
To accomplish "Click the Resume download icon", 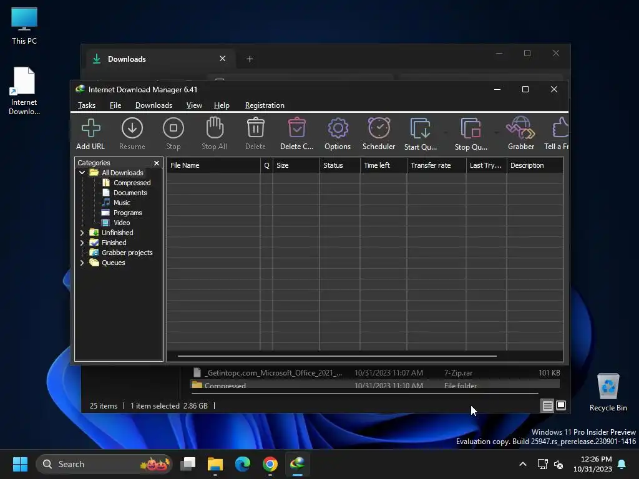I will coord(132,128).
